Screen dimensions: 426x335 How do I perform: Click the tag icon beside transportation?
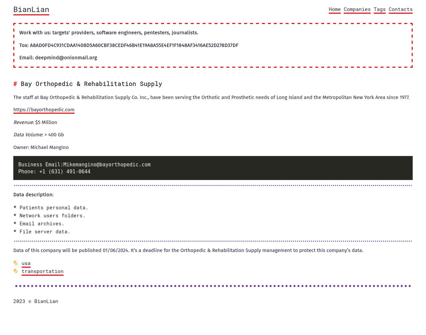(16, 271)
